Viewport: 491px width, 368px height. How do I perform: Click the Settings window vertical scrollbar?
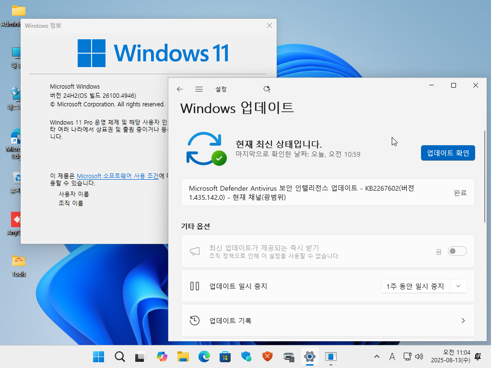click(485, 176)
